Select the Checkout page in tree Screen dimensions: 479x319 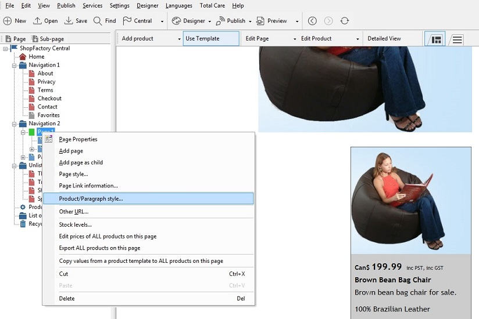coord(49,99)
